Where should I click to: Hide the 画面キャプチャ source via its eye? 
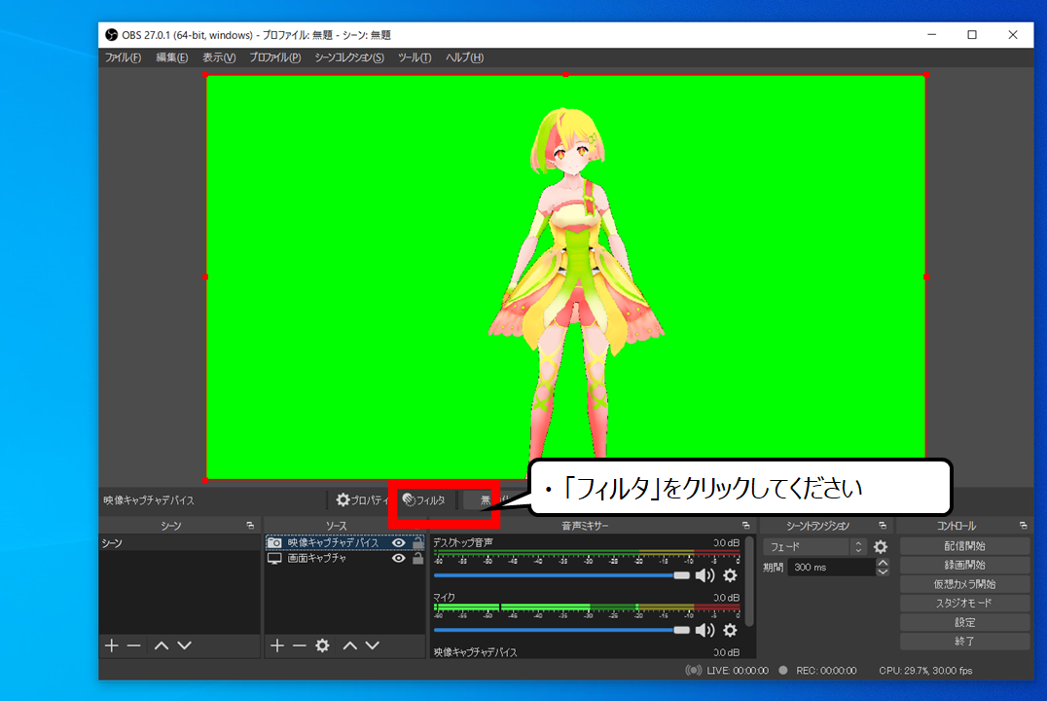tap(399, 558)
